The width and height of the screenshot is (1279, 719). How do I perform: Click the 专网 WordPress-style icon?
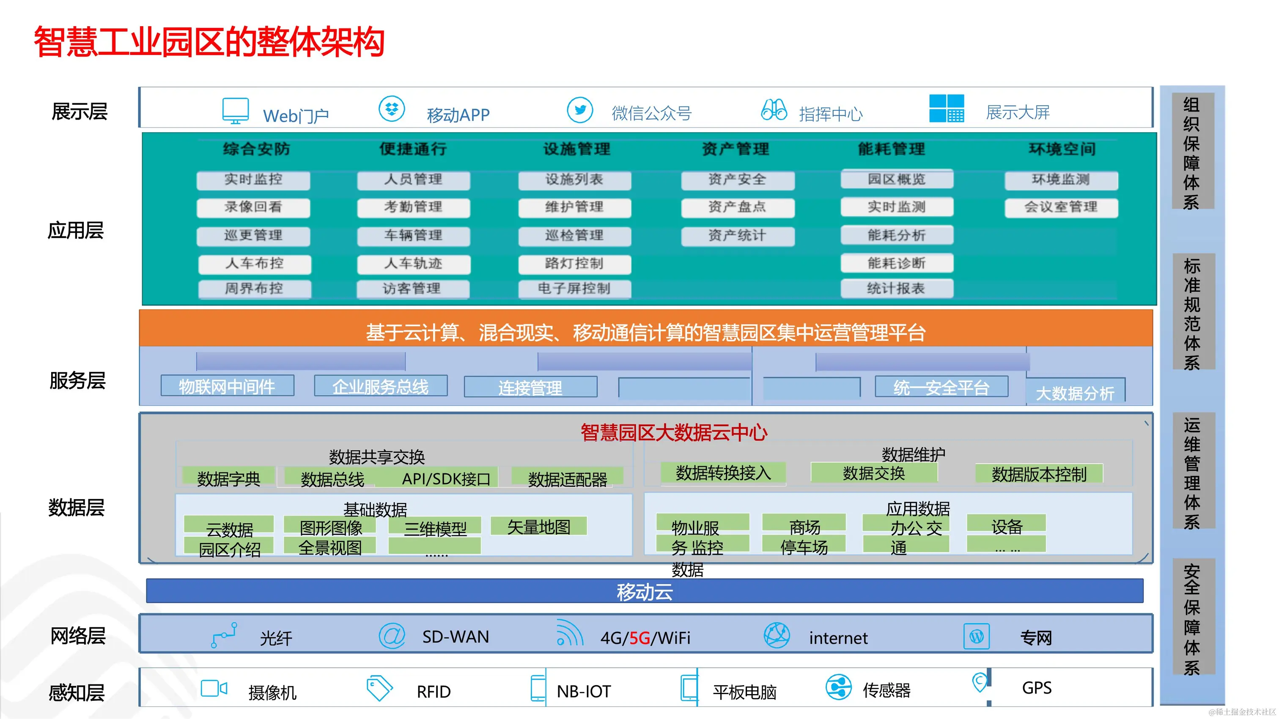pos(976,637)
